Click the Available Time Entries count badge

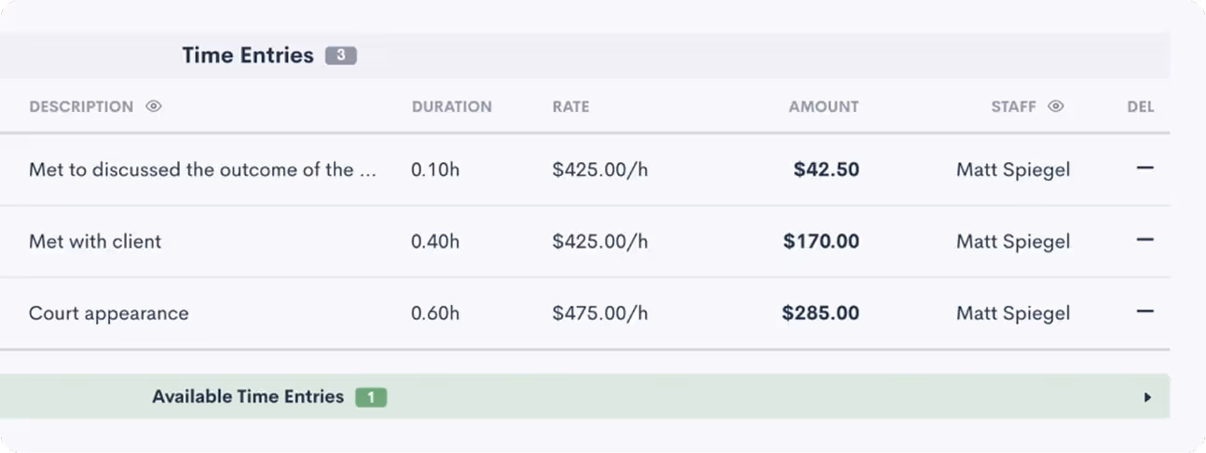pos(370,397)
